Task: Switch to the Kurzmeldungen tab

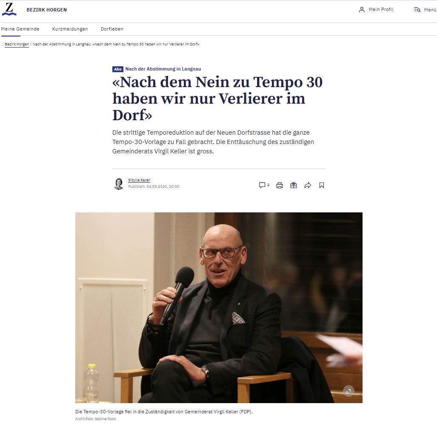Action: tap(70, 29)
